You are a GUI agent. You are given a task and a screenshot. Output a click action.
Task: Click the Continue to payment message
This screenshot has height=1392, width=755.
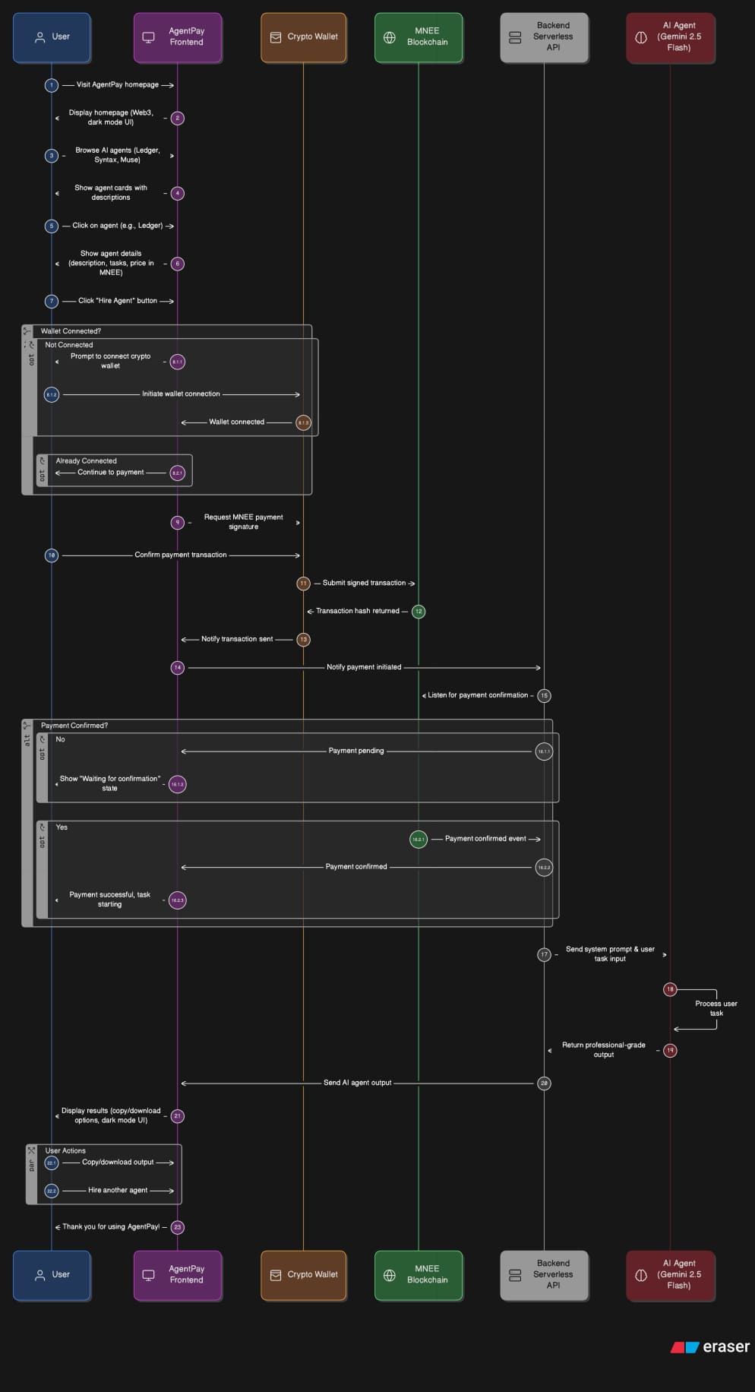pyautogui.click(x=111, y=473)
